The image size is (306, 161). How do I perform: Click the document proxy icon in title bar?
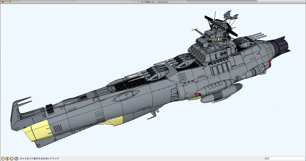click(139, 2)
